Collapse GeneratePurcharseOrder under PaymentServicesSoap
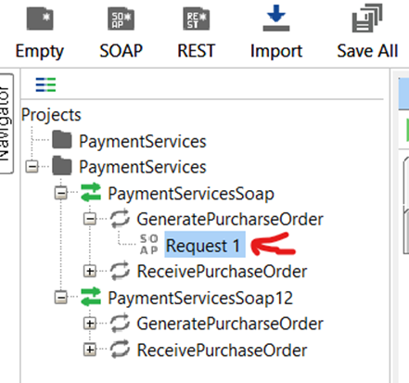 90,219
